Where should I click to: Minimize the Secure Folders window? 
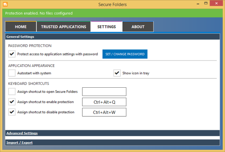coord(198,3)
